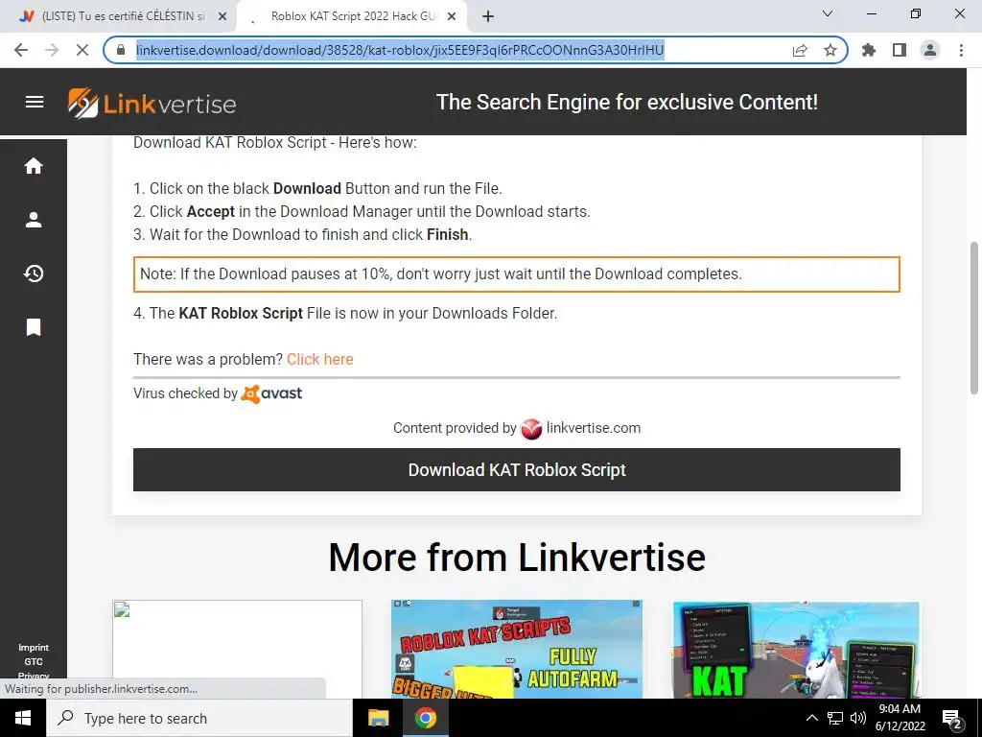This screenshot has height=737, width=982.
Task: Click the page vertical scrollbar
Action: pyautogui.click(x=974, y=319)
